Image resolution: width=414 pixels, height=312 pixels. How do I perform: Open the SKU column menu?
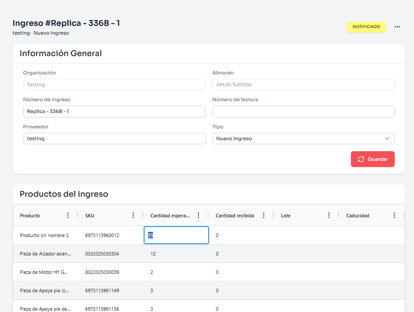[133, 215]
